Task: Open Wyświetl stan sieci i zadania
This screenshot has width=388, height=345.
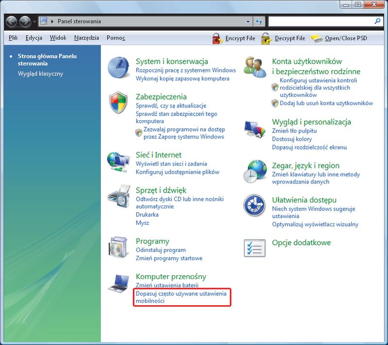Action: 171,164
